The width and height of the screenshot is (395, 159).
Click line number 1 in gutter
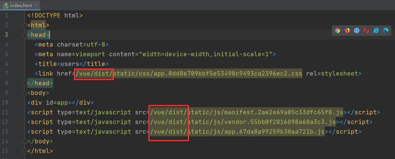[x=6, y=16]
